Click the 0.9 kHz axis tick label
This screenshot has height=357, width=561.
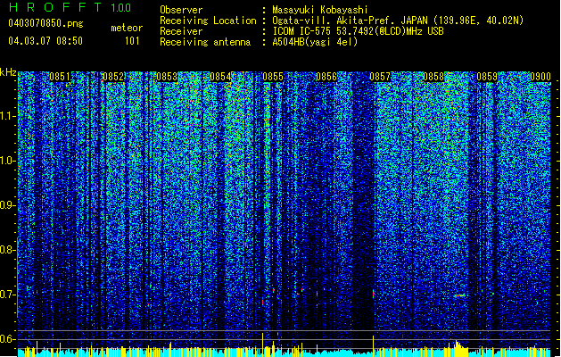pyautogui.click(x=8, y=205)
